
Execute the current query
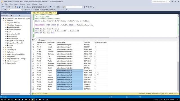coord(27,10)
